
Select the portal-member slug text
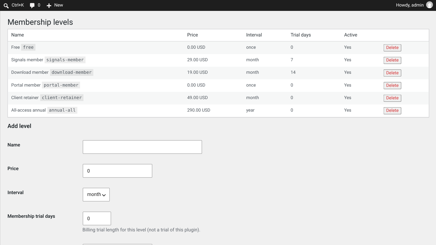61,85
